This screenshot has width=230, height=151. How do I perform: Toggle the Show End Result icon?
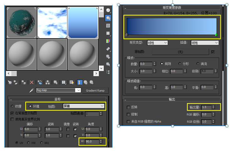tap(80, 82)
